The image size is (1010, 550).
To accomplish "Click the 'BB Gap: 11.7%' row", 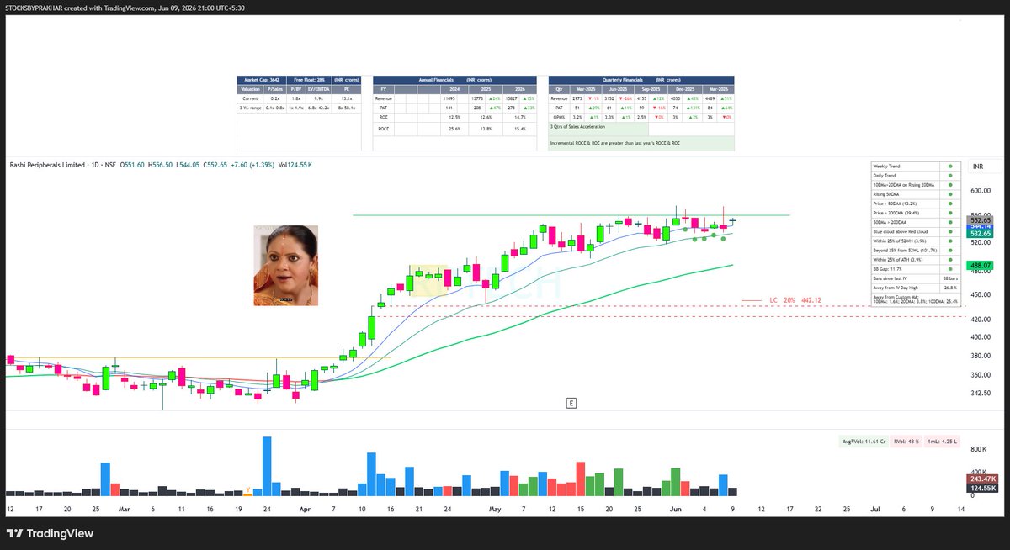I will pyautogui.click(x=916, y=269).
